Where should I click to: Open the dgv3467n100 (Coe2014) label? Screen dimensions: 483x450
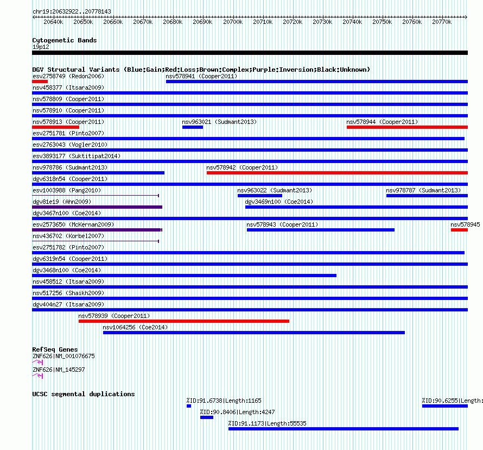click(x=67, y=213)
